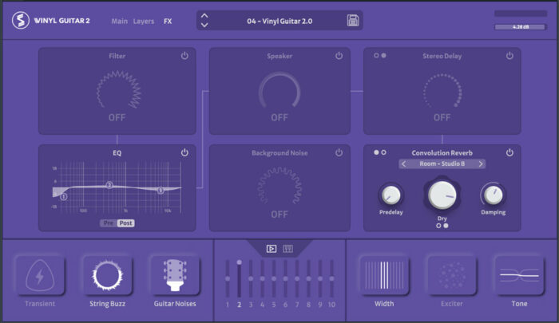Image resolution: width=559 pixels, height=323 pixels.
Task: Click the Damping knob
Action: [x=494, y=195]
